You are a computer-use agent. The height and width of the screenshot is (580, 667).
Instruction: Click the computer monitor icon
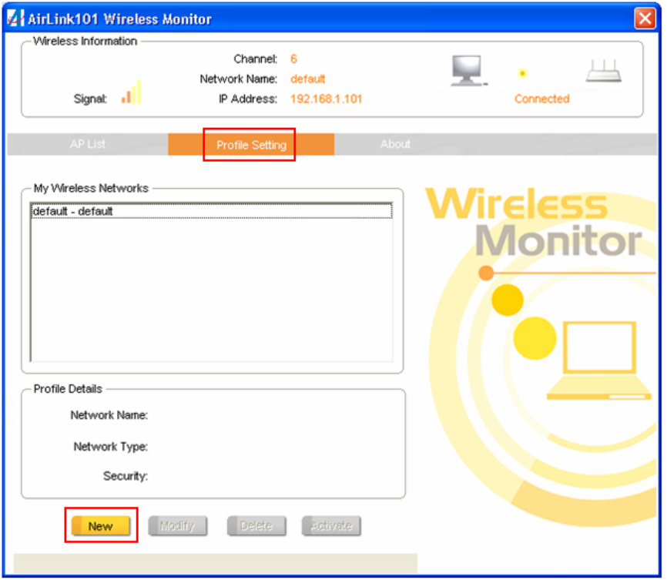(469, 71)
